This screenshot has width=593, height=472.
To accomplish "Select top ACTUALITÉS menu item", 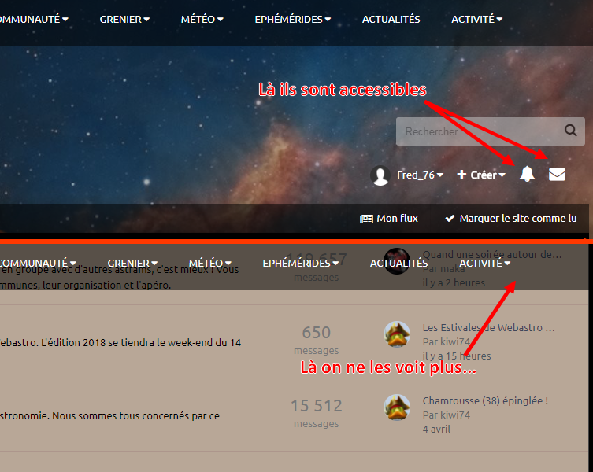I will pyautogui.click(x=391, y=19).
